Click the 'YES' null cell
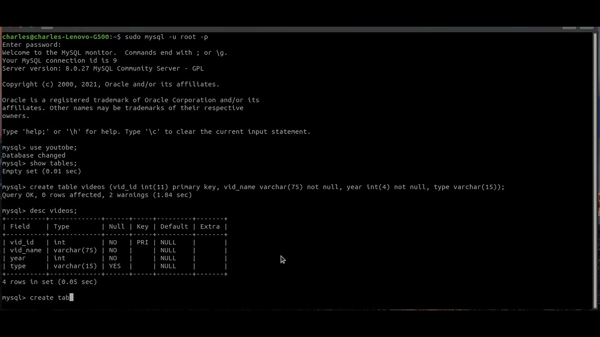 click(x=115, y=266)
